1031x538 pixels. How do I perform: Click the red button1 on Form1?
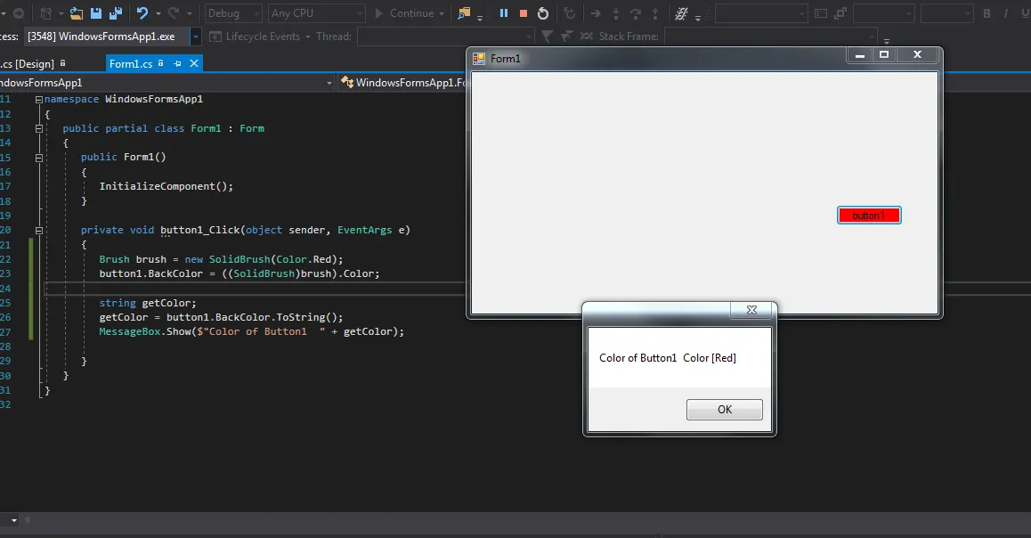pos(869,216)
